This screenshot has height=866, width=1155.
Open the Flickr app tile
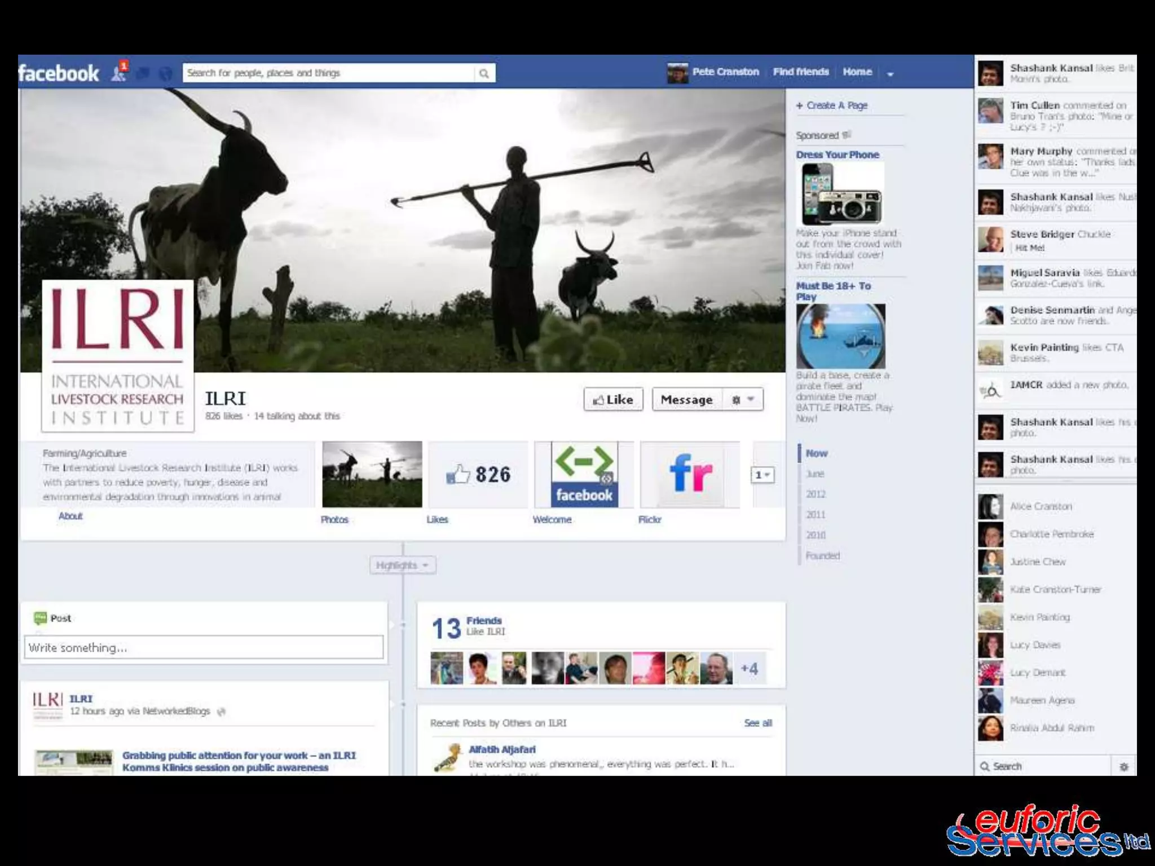coord(690,475)
